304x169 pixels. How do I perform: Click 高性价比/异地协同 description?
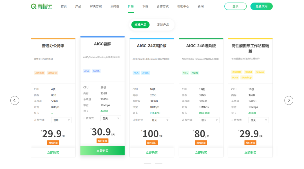pyautogui.click(x=43, y=59)
